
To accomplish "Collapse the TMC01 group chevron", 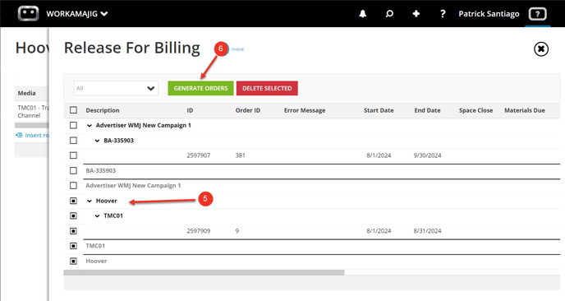I will pos(97,215).
